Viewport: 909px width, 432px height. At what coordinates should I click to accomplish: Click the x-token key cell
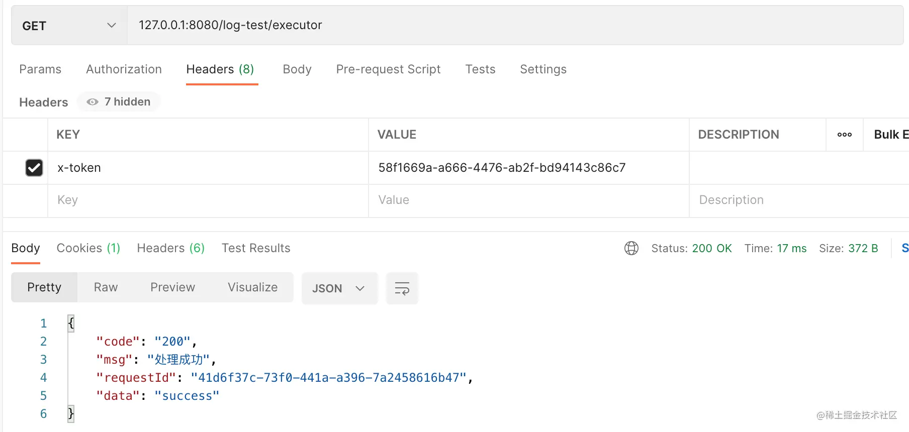pos(208,168)
